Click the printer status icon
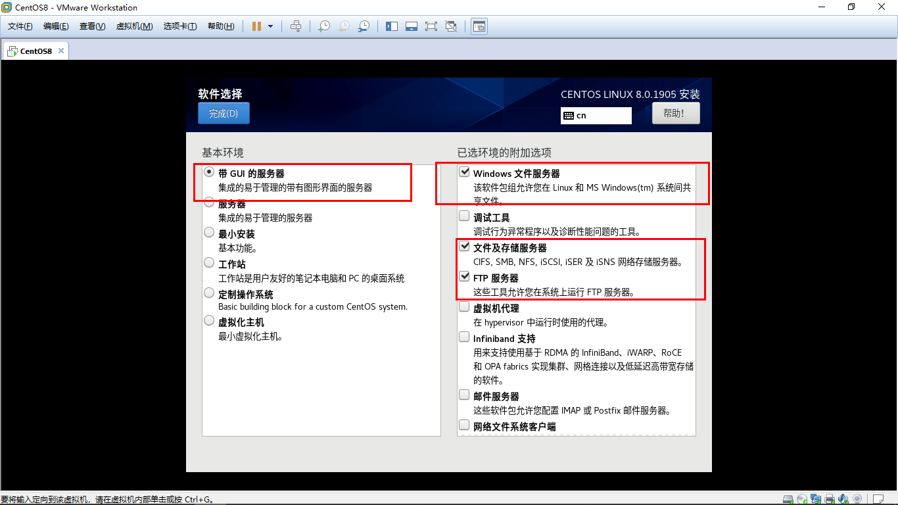Image resolution: width=898 pixels, height=505 pixels. pyautogui.click(x=830, y=499)
